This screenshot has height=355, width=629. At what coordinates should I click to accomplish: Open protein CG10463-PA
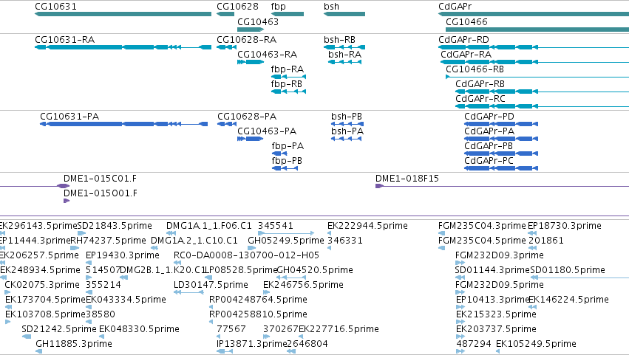[x=267, y=131]
